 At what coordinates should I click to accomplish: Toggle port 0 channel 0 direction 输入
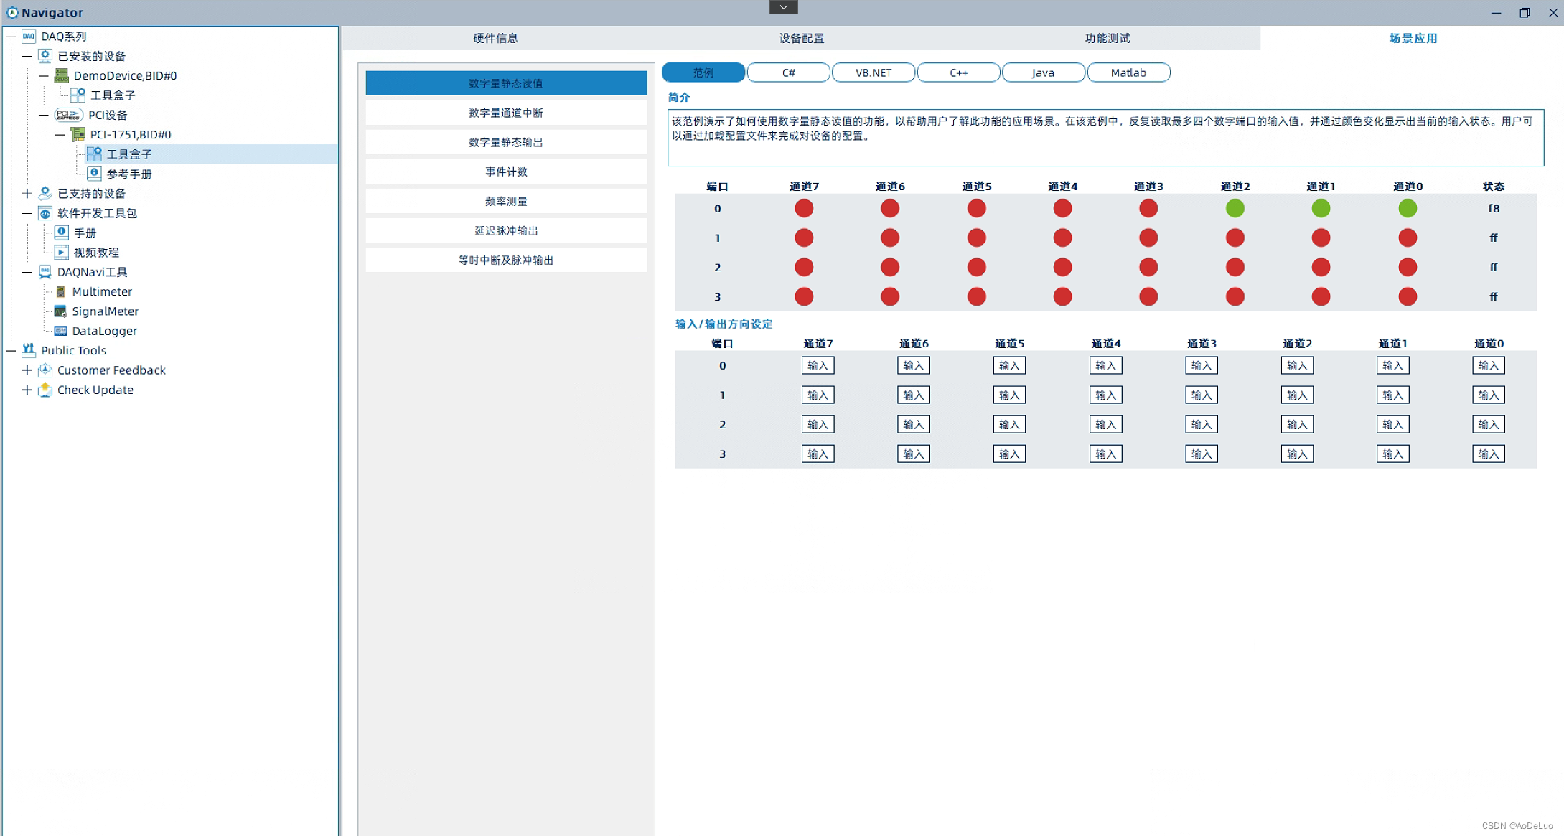1488,366
